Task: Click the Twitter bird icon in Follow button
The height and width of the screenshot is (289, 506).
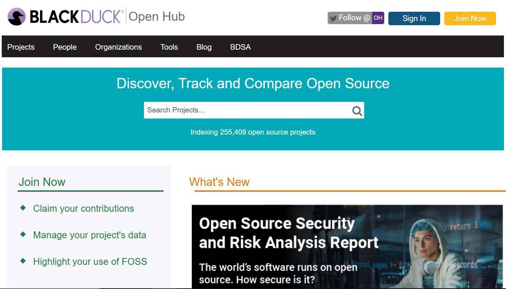Action: point(333,18)
